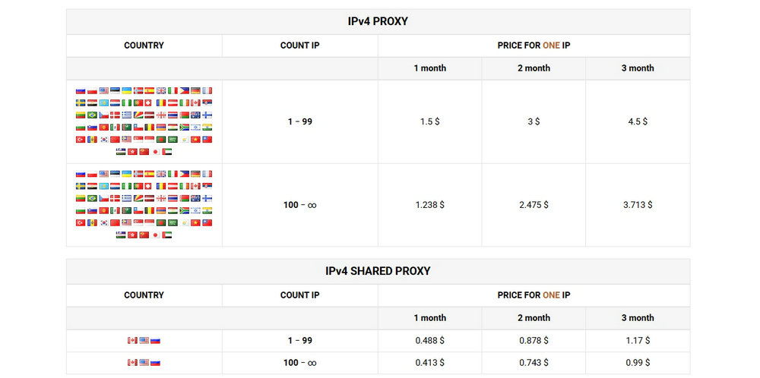
Task: Click '1 month' header in Shared Proxy table
Action: pyautogui.click(x=430, y=318)
